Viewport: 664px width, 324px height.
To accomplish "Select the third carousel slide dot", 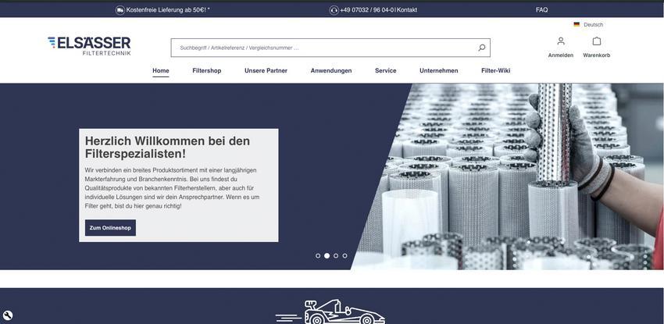I will pyautogui.click(x=336, y=255).
